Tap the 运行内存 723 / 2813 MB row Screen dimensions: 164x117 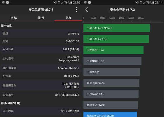41,111
